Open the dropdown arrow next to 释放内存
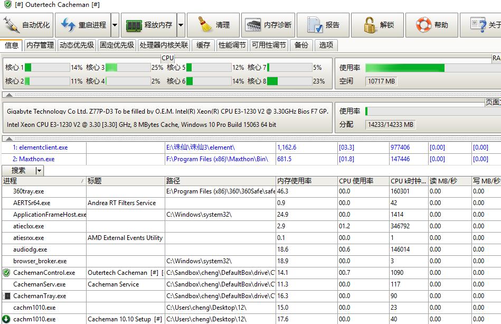Screen dimensions: 501x324 pyautogui.click(x=181, y=25)
